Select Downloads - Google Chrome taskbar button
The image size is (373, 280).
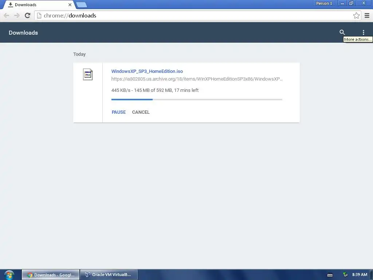click(51, 275)
